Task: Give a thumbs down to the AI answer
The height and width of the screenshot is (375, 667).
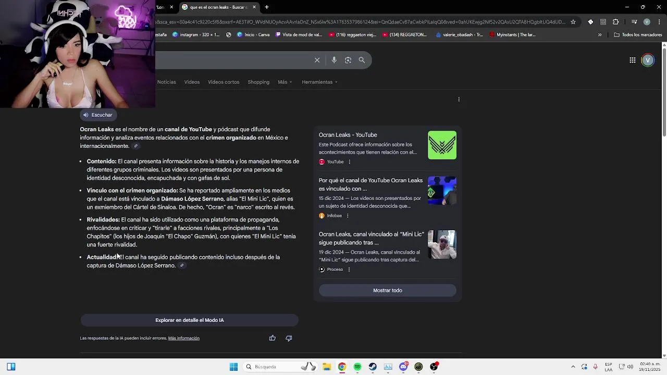Action: [289, 338]
